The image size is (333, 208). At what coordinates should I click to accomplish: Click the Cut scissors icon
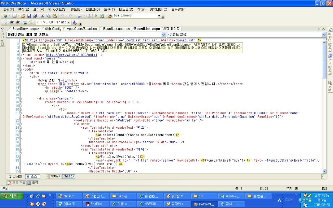(x=42, y=16)
